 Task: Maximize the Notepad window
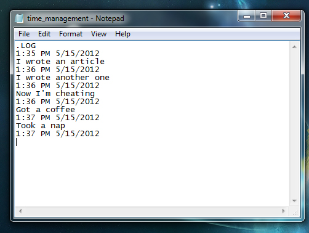tap(263, 15)
